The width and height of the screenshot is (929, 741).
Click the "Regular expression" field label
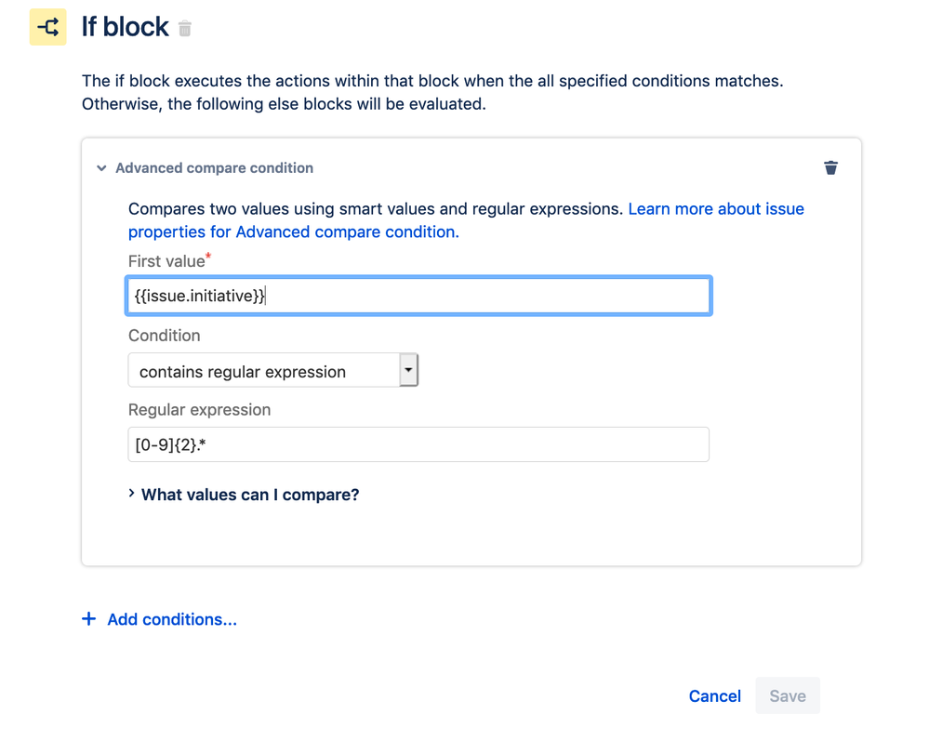click(x=199, y=410)
